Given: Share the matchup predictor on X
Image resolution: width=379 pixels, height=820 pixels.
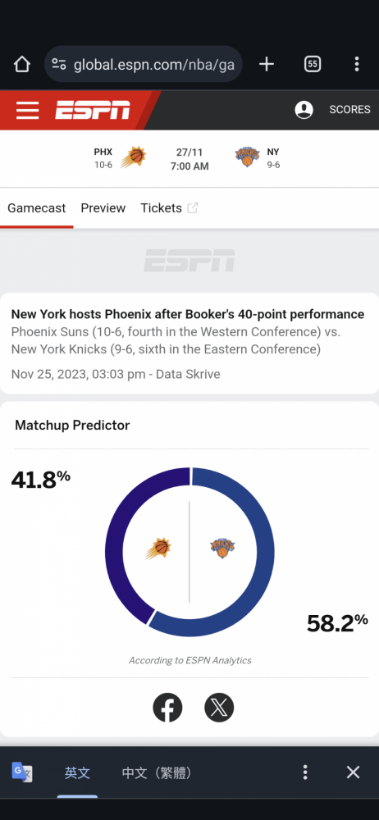Looking at the screenshot, I should pyautogui.click(x=219, y=708).
